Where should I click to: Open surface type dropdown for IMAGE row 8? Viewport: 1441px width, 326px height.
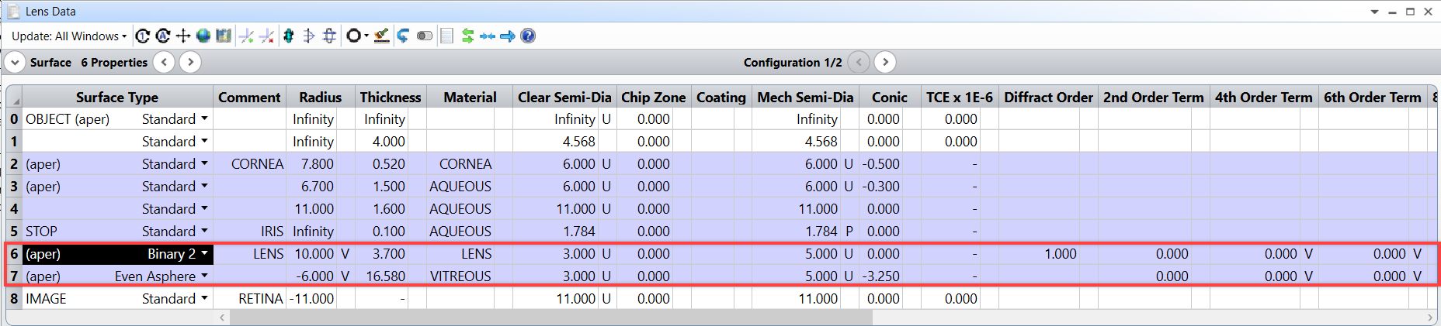pos(204,298)
